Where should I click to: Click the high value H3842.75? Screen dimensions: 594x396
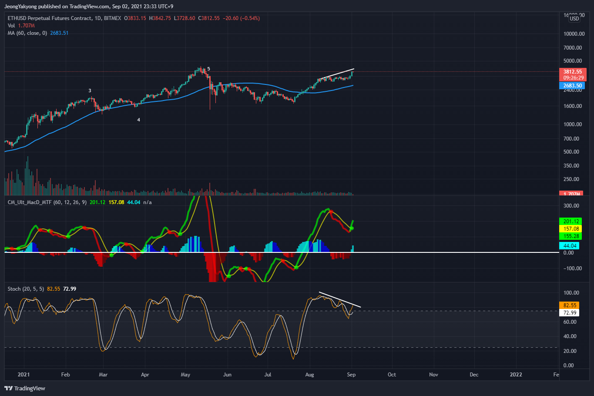(x=160, y=18)
